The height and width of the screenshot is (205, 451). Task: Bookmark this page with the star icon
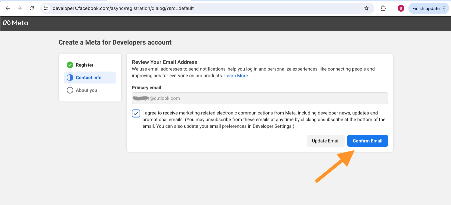tap(366, 8)
